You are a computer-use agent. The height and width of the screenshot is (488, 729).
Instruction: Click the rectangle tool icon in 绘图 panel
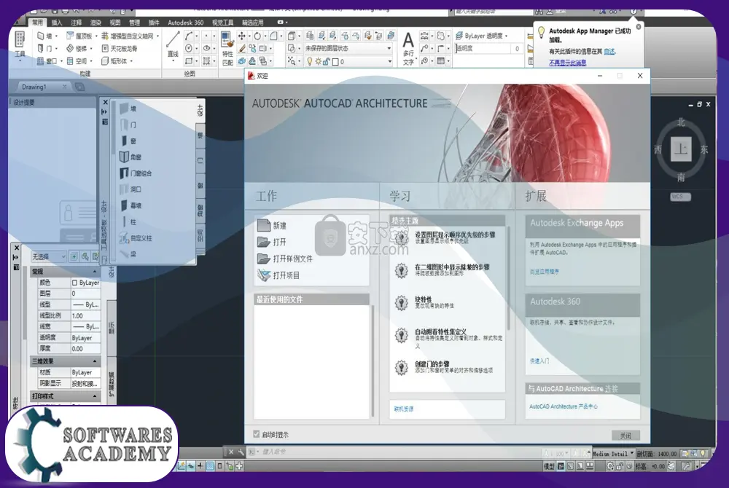[189, 61]
